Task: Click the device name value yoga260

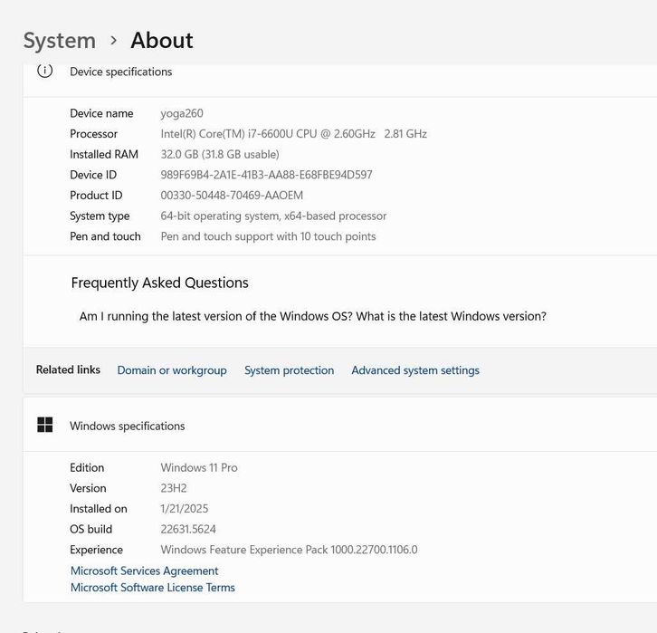Action: 182,113
